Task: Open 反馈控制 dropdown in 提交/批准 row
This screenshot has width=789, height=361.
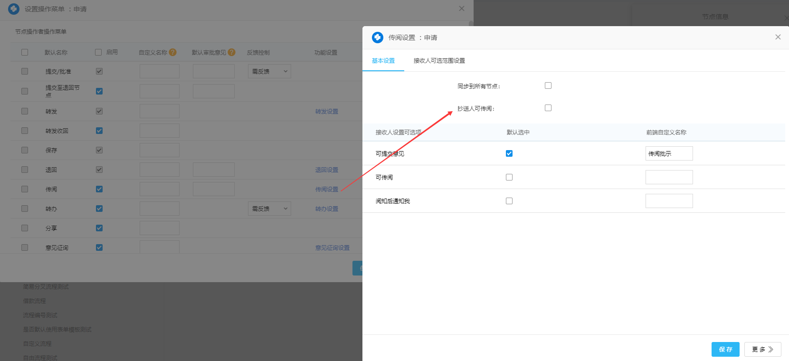Action: coord(269,71)
